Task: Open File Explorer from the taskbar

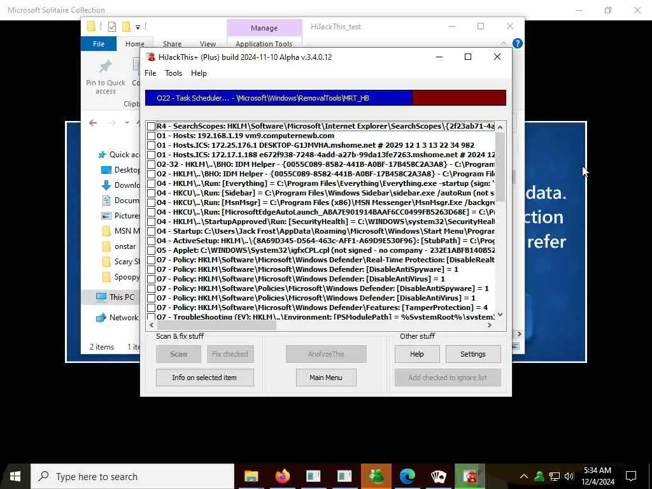Action: click(x=251, y=476)
